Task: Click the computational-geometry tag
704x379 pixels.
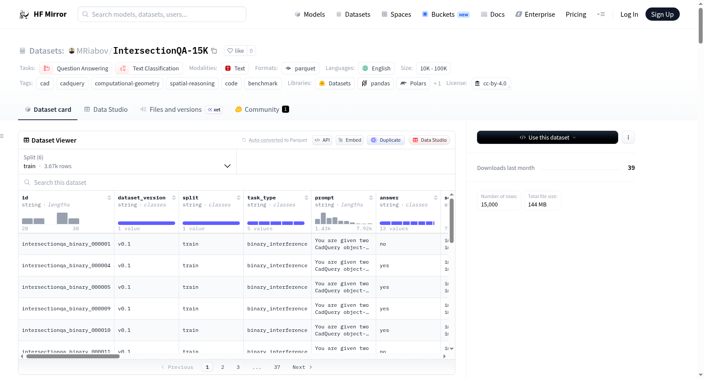Action: (x=127, y=83)
